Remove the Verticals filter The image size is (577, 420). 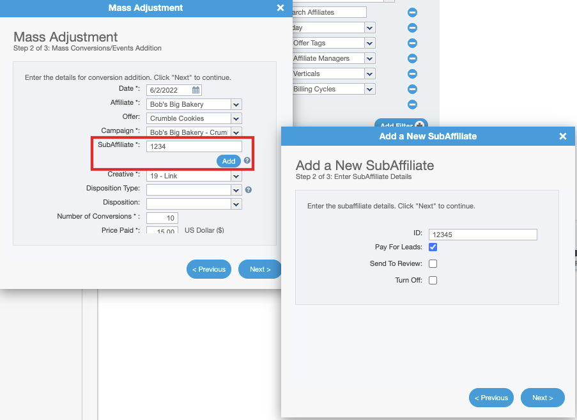pyautogui.click(x=412, y=74)
